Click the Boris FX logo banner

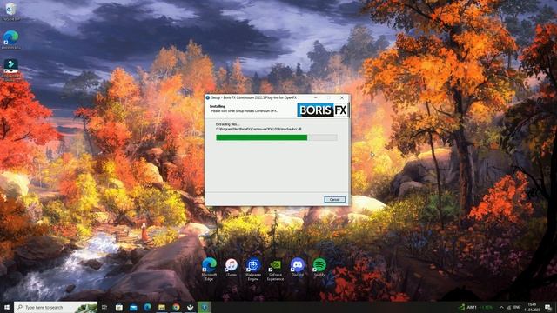pyautogui.click(x=323, y=110)
